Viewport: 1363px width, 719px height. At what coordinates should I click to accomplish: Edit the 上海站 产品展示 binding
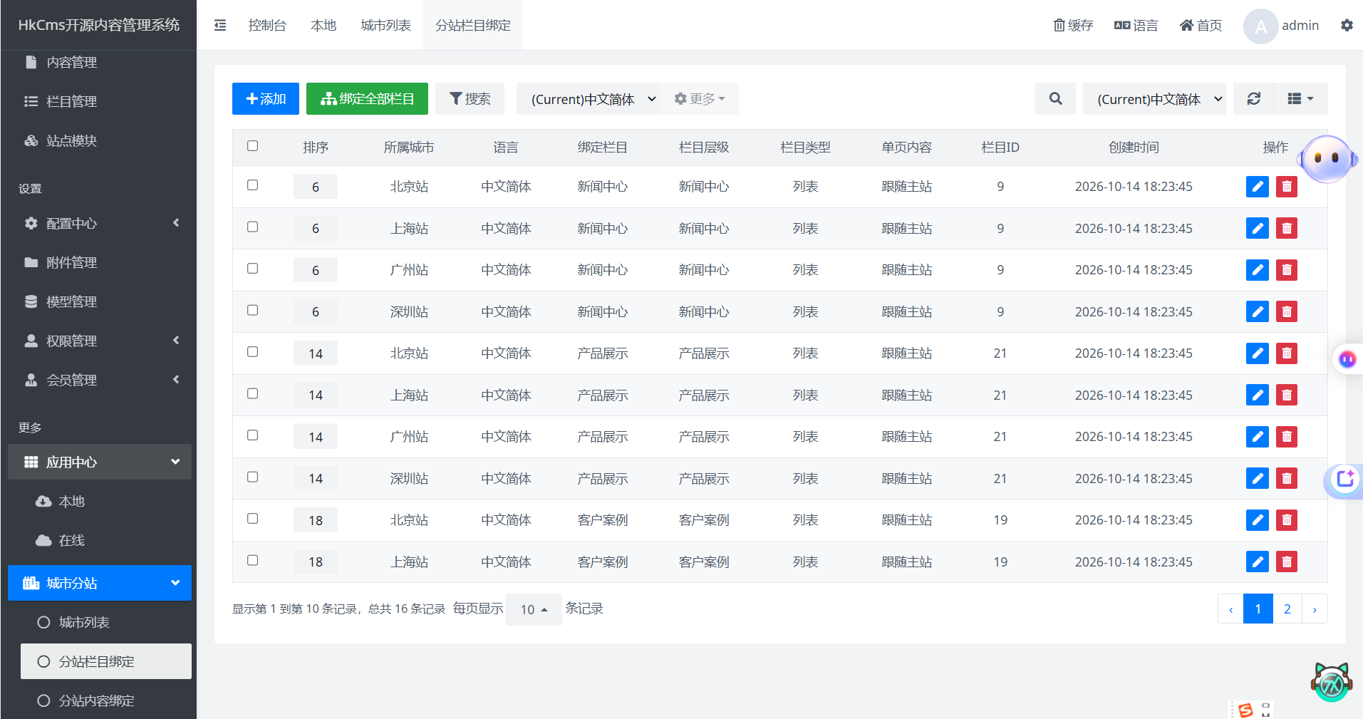pos(1258,395)
